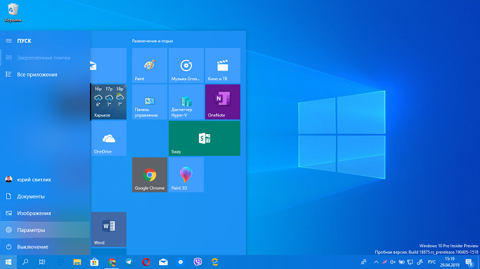The height and width of the screenshot is (269, 480).
Task: Click the Windows Start button
Action: [x=8, y=262]
